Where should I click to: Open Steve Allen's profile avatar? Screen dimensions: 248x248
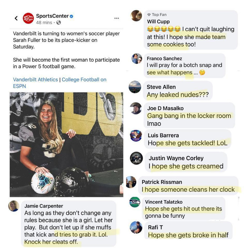click(135, 87)
